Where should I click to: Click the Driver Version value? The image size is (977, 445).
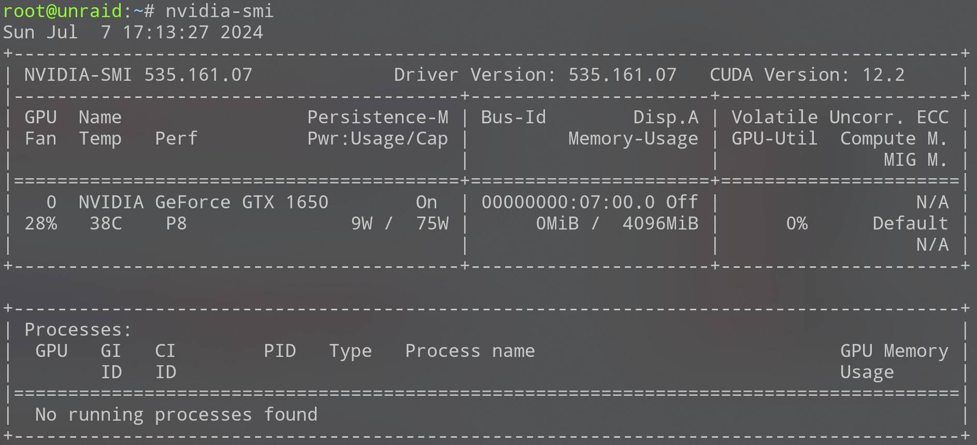tap(622, 75)
